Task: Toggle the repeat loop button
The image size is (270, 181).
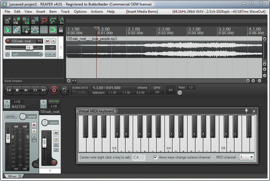Action: pyautogui.click(x=64, y=90)
